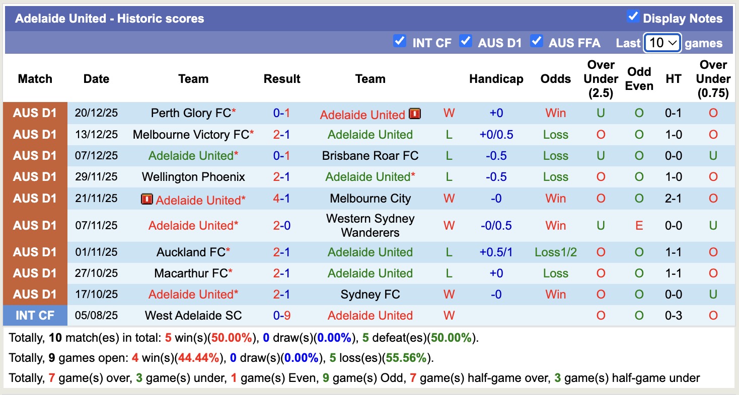
Task: Click the AUS D1 league label on the top row
Action: tap(35, 113)
